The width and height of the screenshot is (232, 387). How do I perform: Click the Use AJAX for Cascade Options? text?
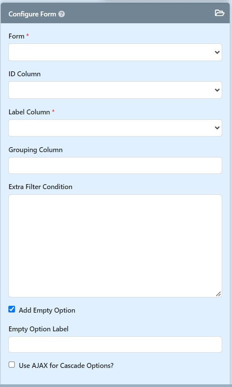pos(66,366)
